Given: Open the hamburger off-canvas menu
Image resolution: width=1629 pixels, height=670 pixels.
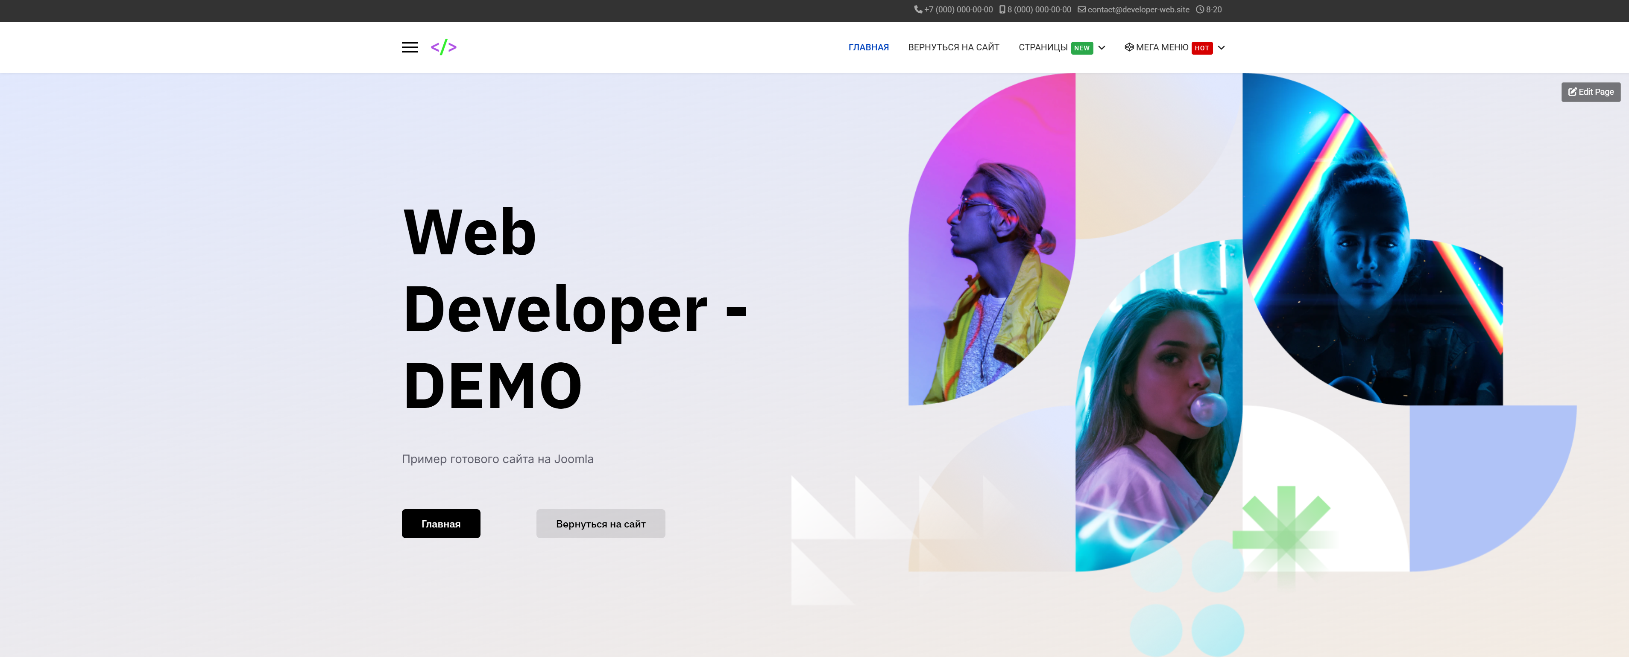Looking at the screenshot, I should click(x=410, y=47).
